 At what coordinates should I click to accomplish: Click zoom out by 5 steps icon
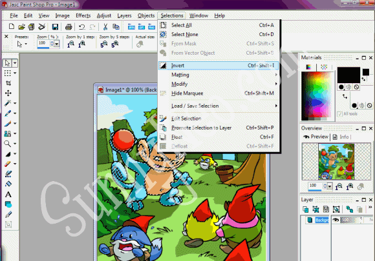click(x=104, y=44)
